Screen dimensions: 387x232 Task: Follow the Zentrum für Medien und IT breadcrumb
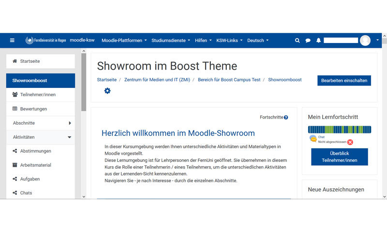[157, 80]
